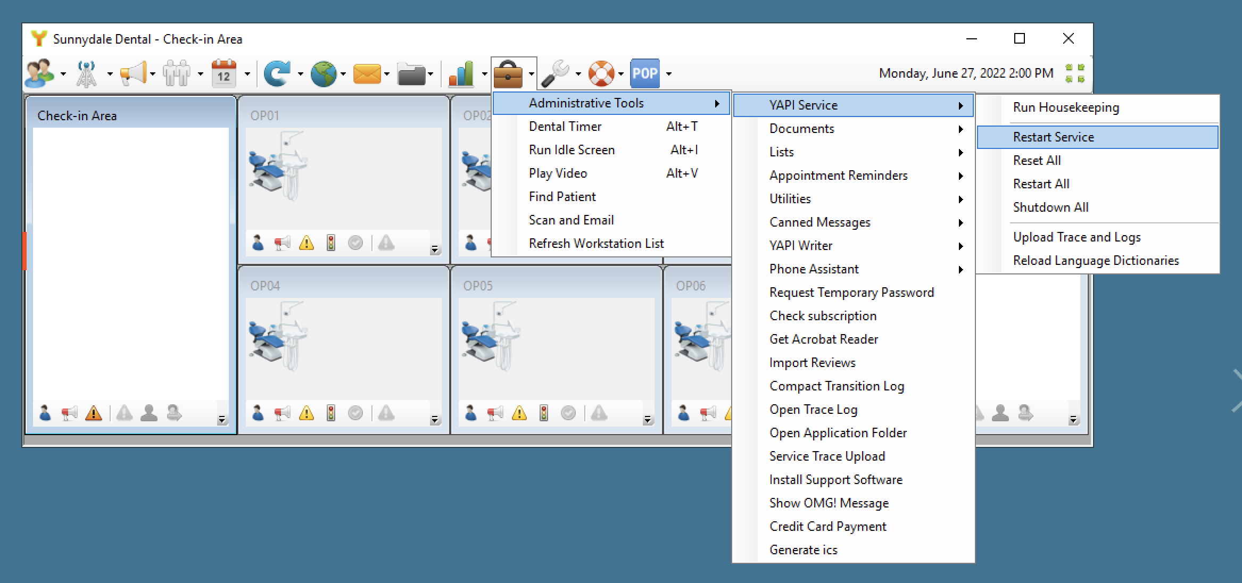Screen dimensions: 1242x583
Task: Choose Dental Timer from the menu
Action: point(611,127)
